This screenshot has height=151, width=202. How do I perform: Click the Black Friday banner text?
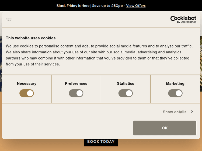[90, 6]
